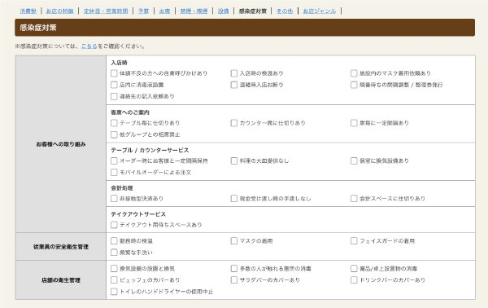The width and height of the screenshot is (488, 308).
Task: Click the 客席へのご案内 group heading
Action: coord(130,112)
